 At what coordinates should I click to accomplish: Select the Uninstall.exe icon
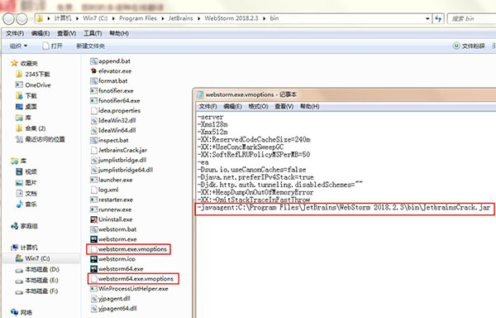coord(93,219)
